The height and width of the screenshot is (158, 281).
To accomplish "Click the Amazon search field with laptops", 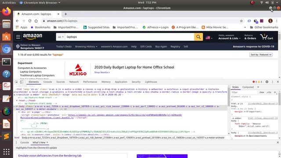I will [x=130, y=37].
